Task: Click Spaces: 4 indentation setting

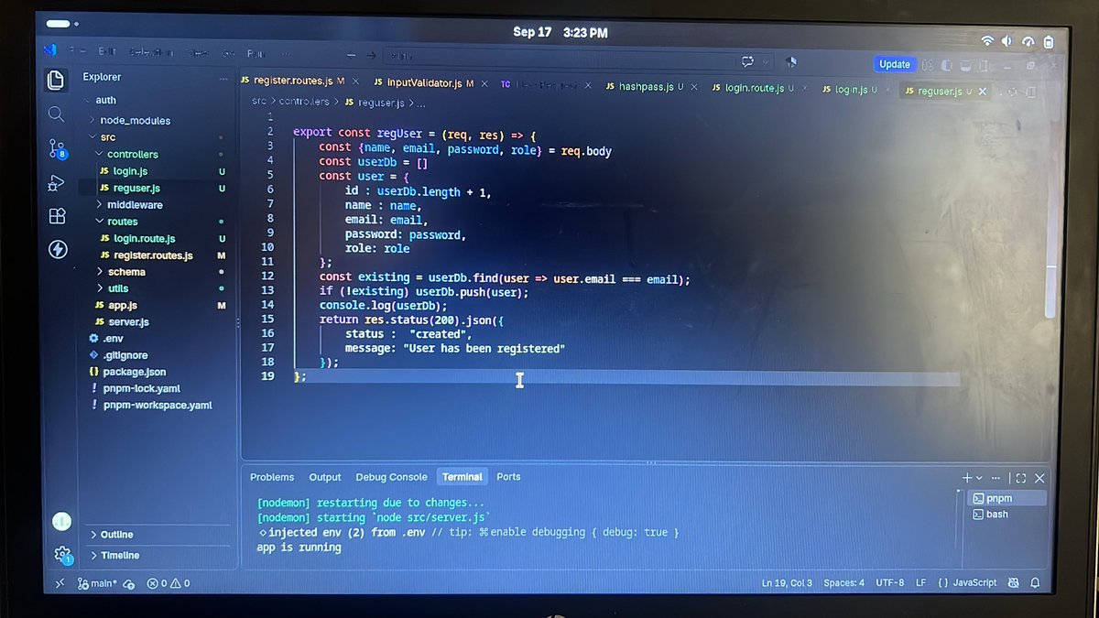Action: click(x=843, y=582)
